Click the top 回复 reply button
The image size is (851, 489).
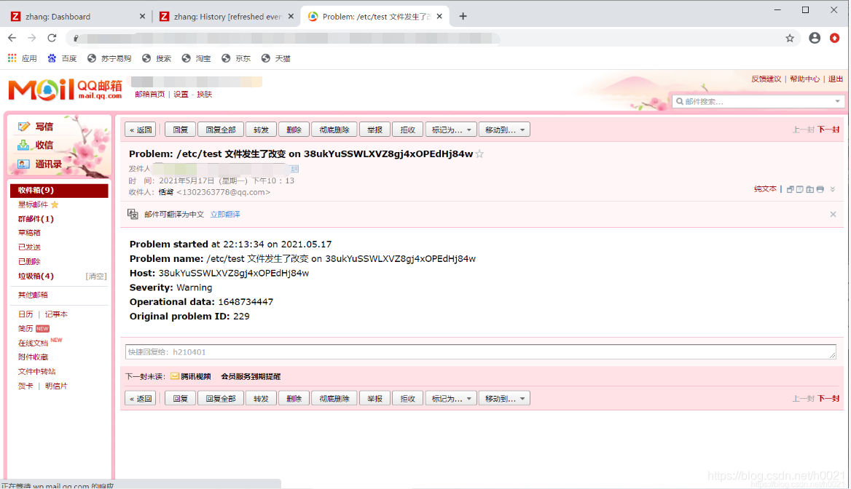(180, 130)
